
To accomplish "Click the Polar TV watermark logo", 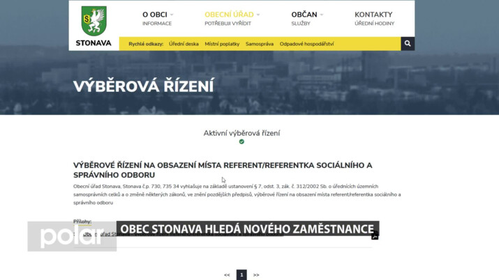I will click(x=71, y=236).
